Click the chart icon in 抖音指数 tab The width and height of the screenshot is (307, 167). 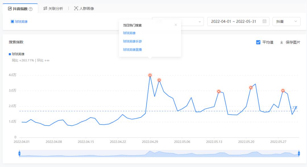(x=10, y=9)
